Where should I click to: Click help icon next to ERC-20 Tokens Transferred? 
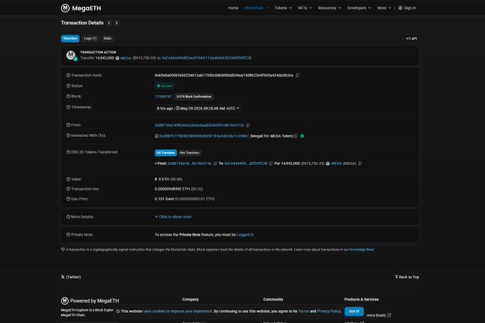(68, 152)
